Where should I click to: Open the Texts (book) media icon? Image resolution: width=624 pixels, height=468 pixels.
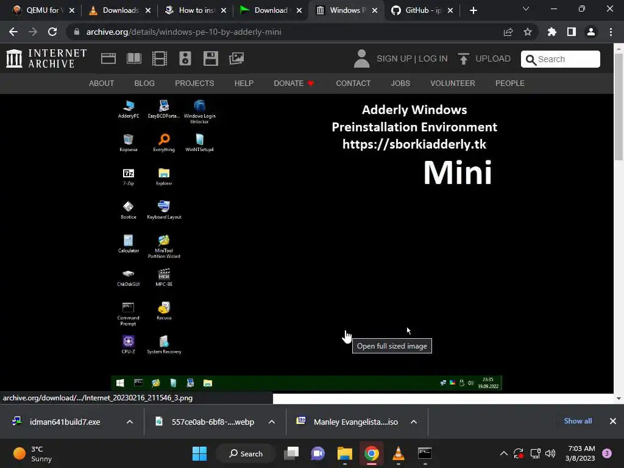coord(134,58)
